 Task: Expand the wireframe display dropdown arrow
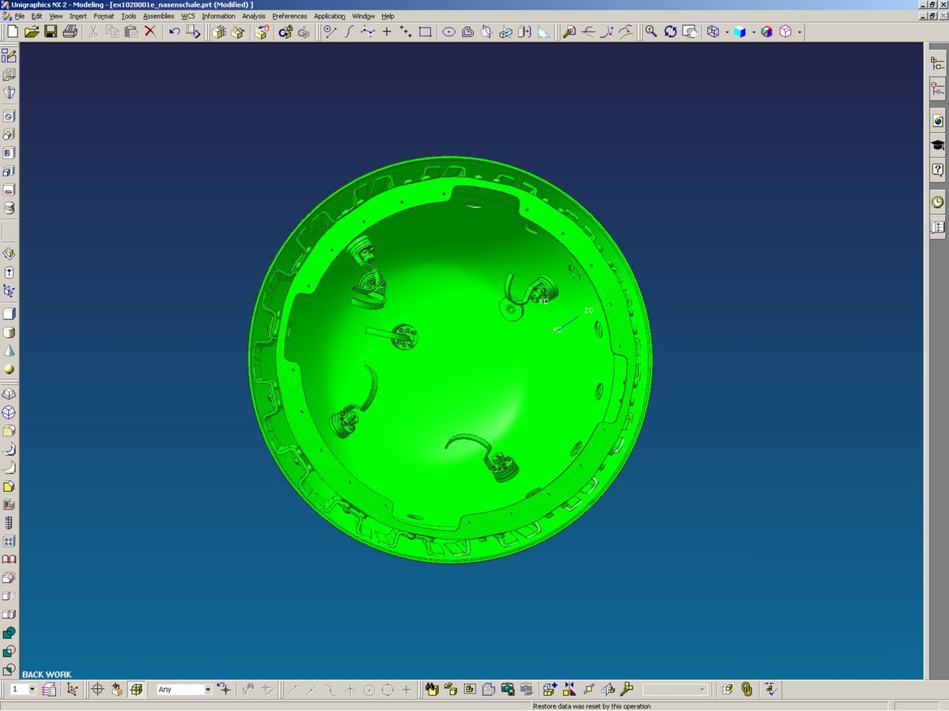coord(726,32)
